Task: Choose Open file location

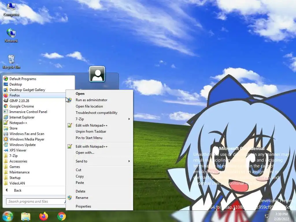Action: click(99, 106)
